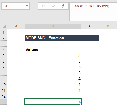Click the Select All corner triangle
117x105 pixels.
point(4,26)
